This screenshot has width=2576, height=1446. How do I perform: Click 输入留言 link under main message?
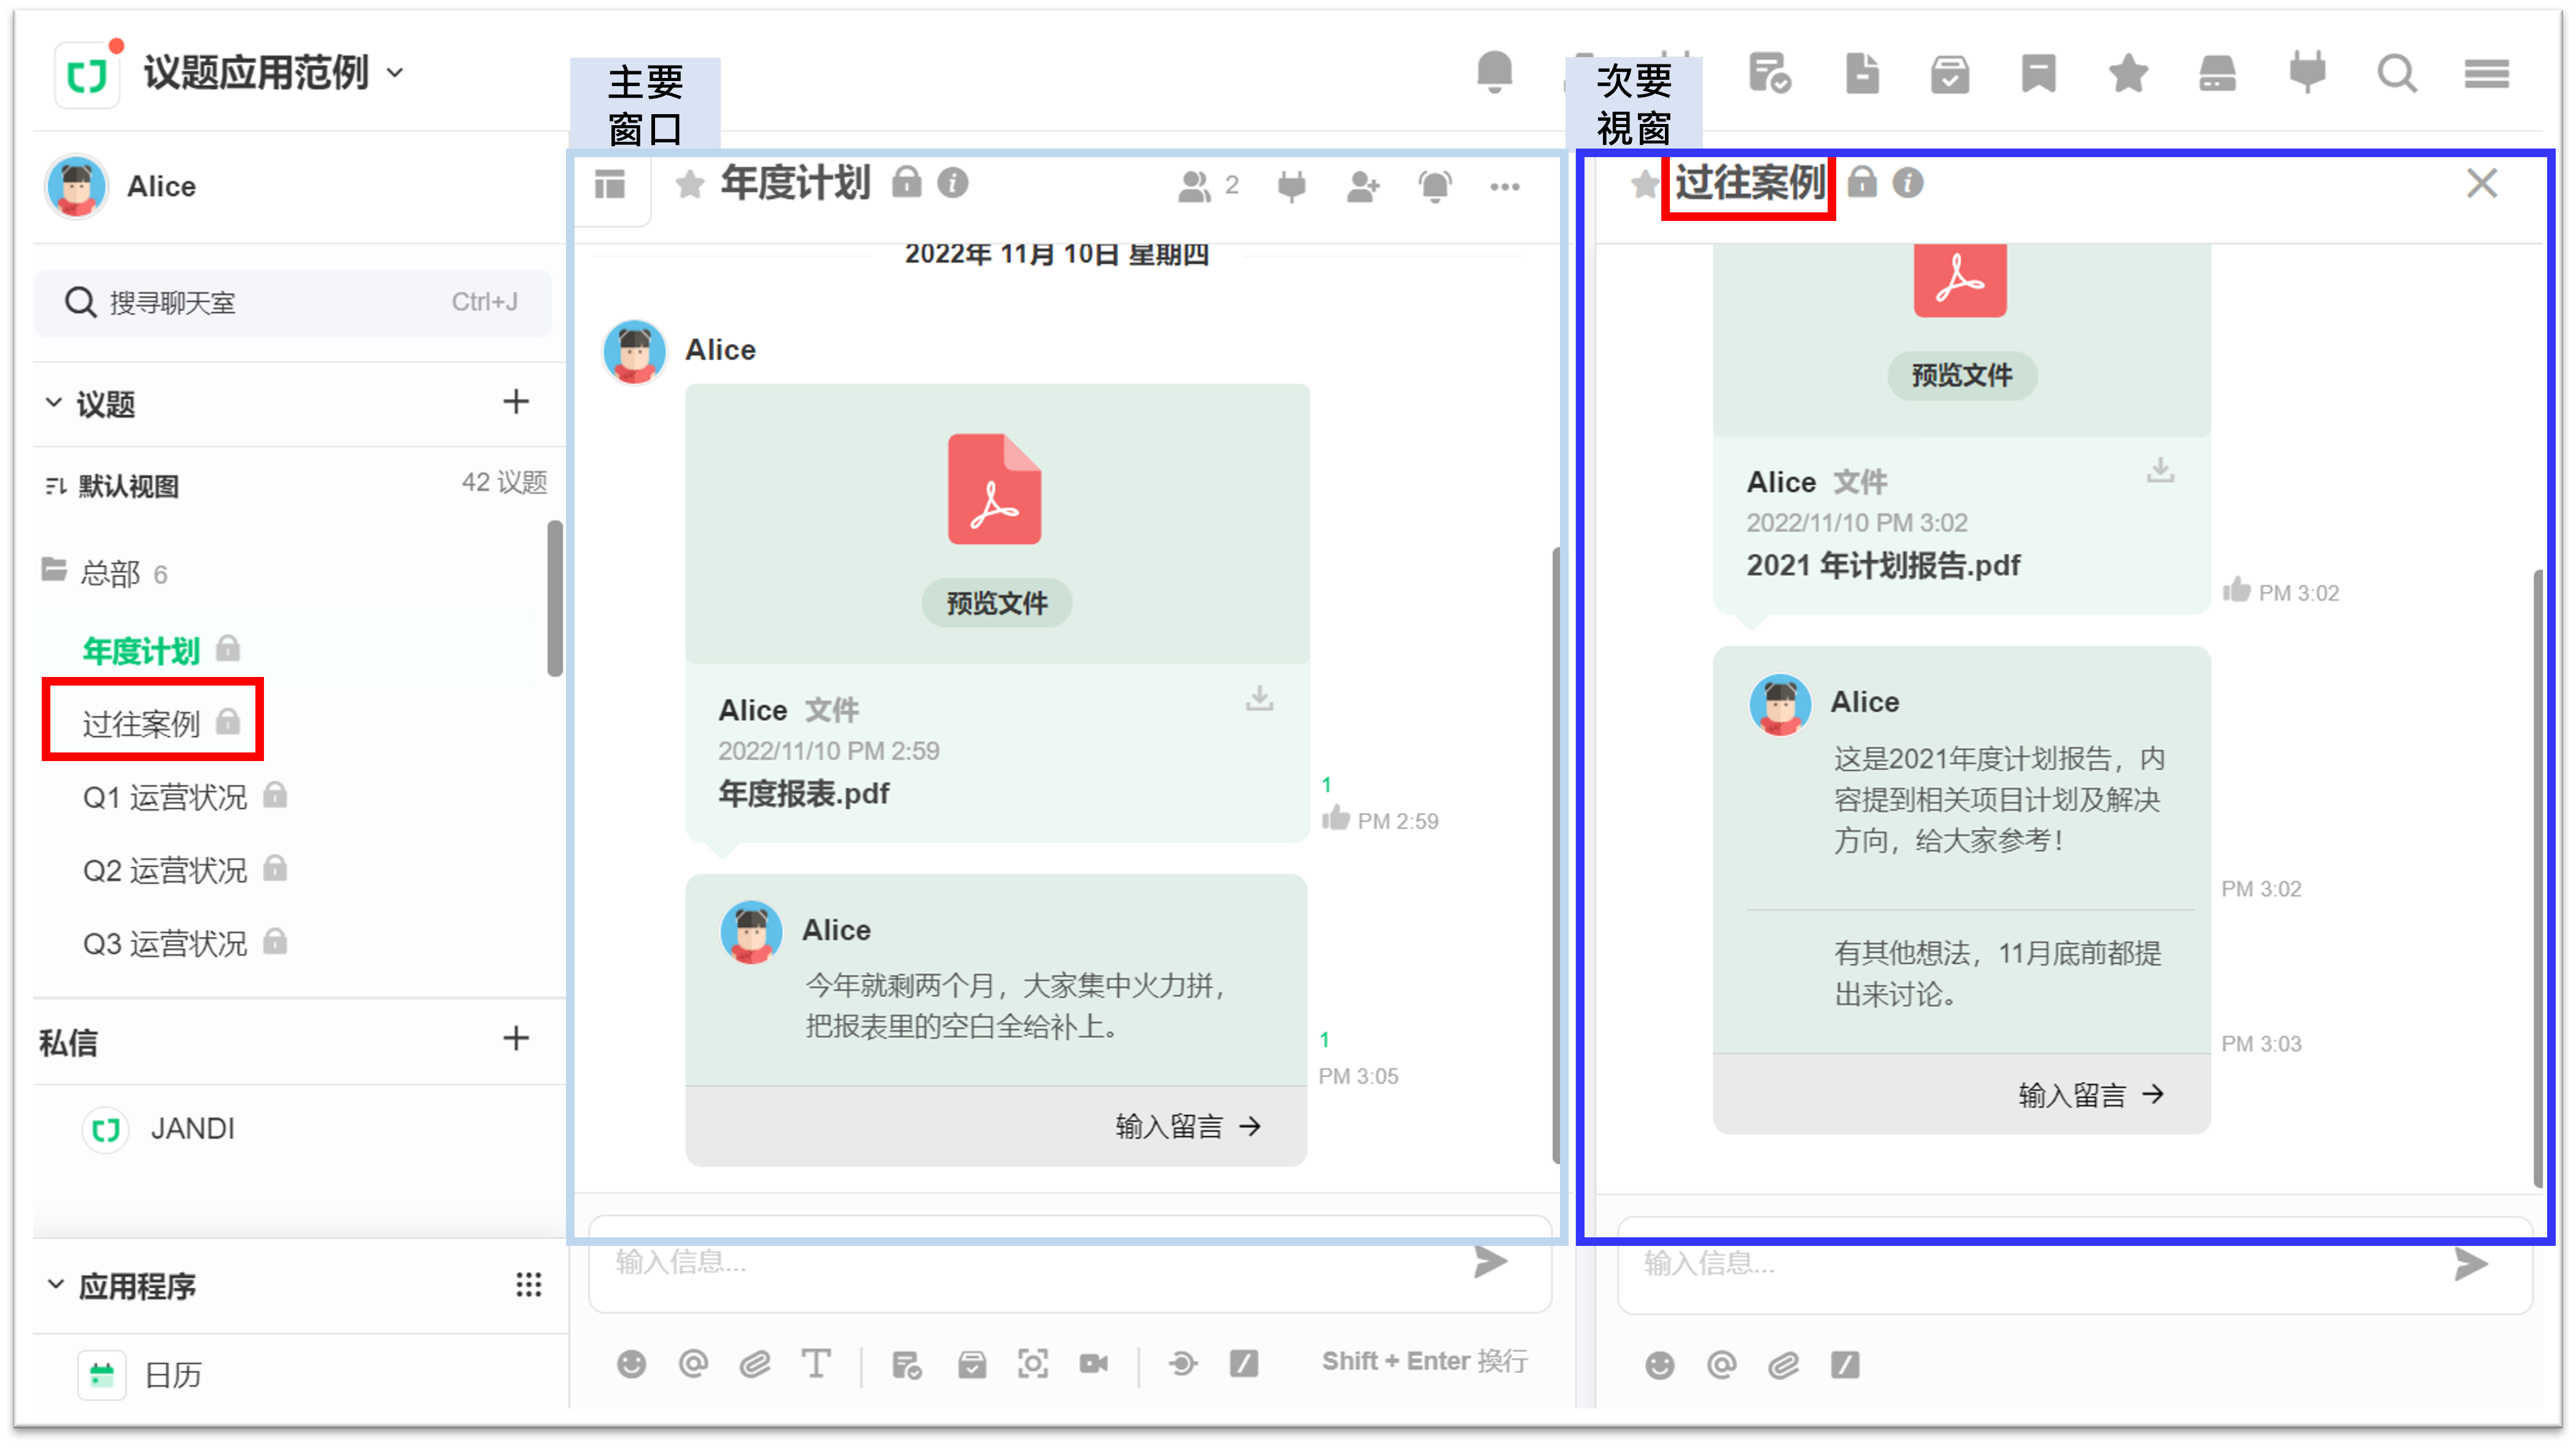1187,1127
